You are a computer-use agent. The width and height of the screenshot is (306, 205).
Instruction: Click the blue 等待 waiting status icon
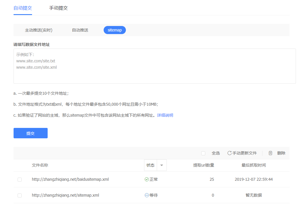[x=147, y=195]
